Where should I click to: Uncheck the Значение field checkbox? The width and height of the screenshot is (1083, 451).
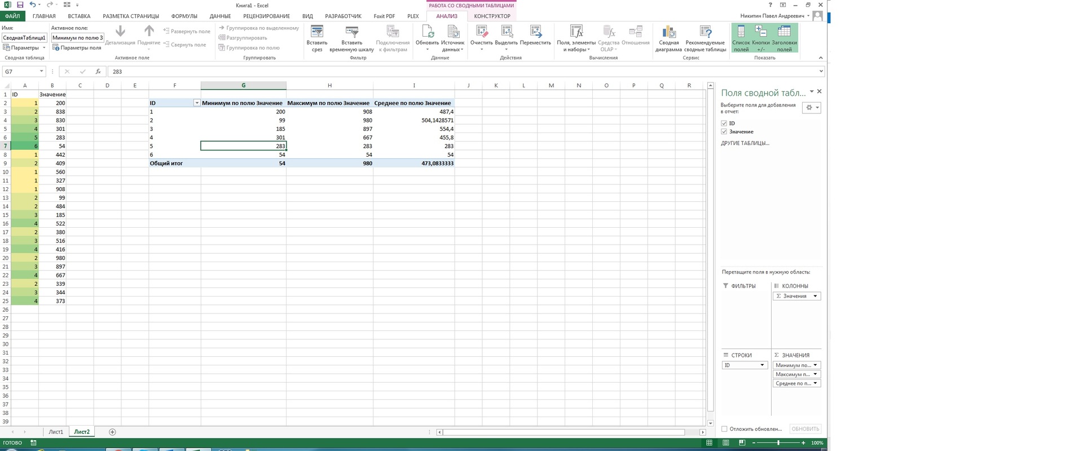[x=724, y=131]
